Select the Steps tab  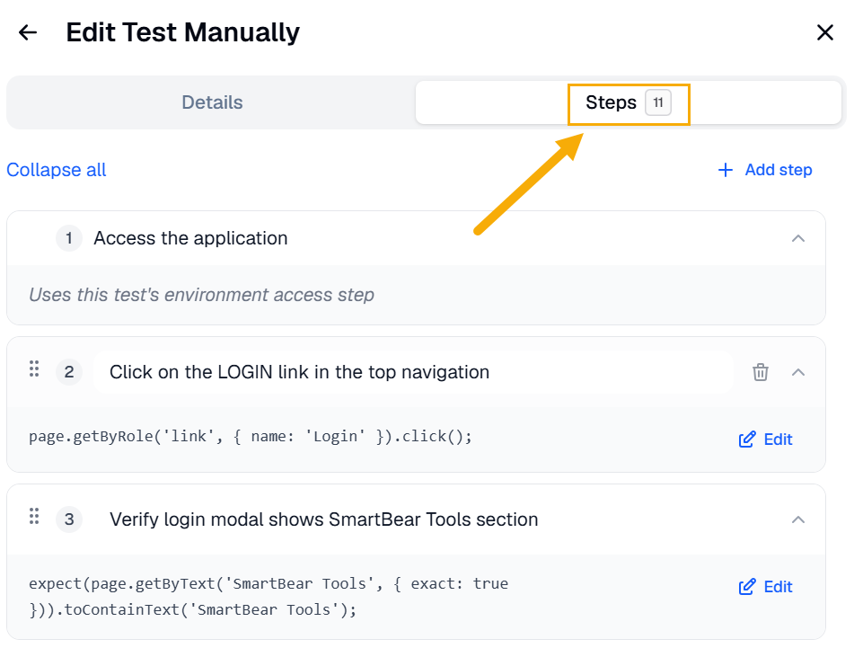[x=628, y=102]
